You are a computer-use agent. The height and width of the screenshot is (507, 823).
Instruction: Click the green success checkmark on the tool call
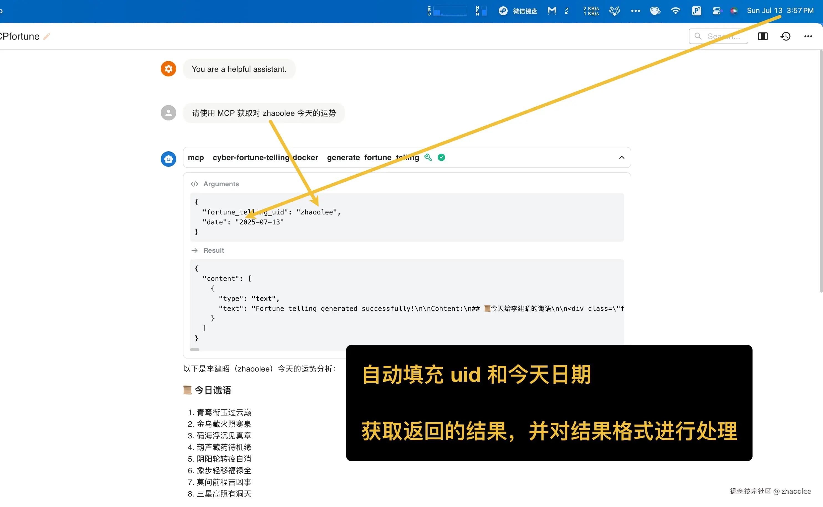(441, 157)
